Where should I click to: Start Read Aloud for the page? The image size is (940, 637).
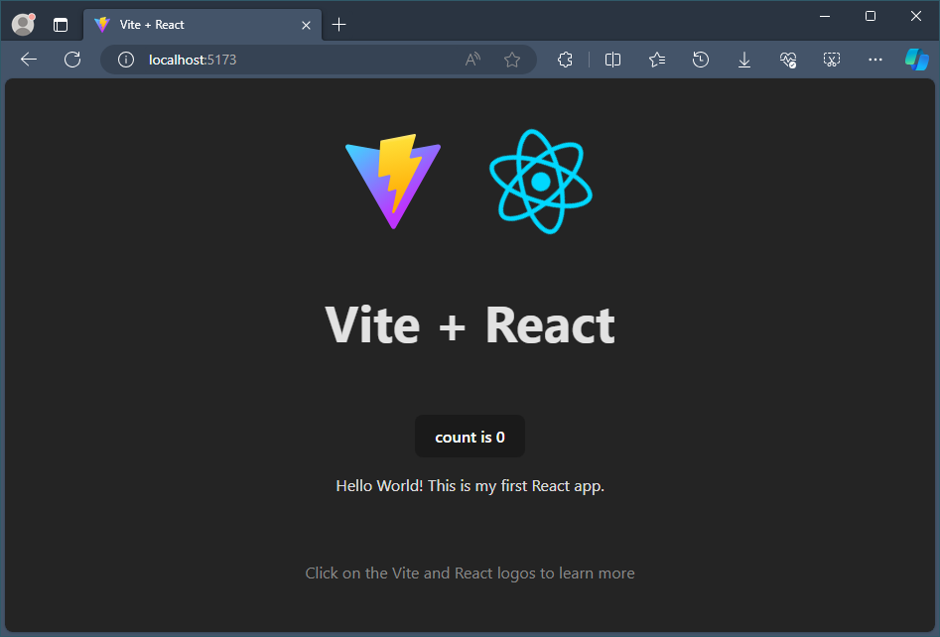coord(471,60)
